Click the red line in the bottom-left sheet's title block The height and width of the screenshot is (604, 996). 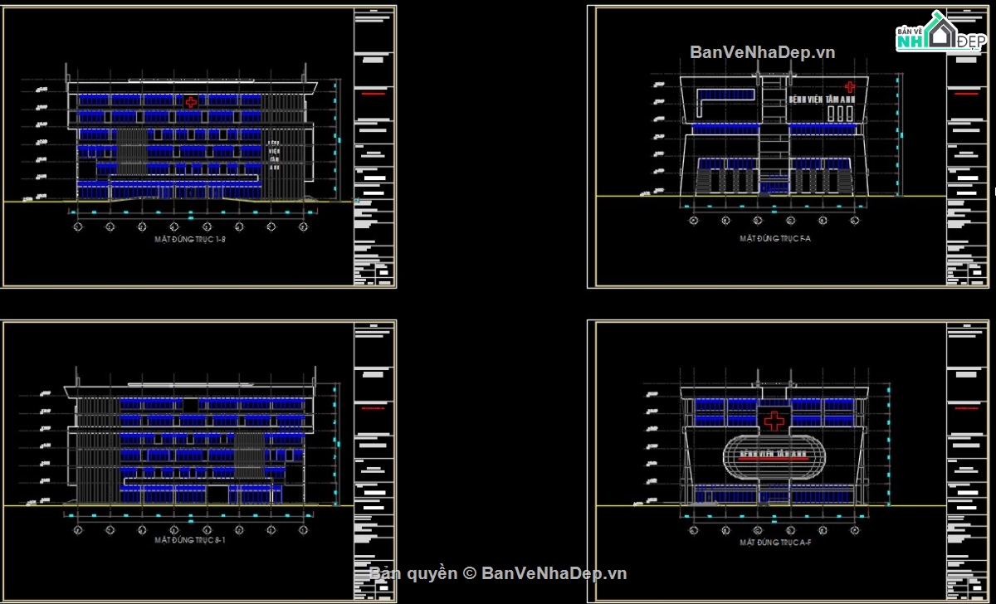pos(374,408)
